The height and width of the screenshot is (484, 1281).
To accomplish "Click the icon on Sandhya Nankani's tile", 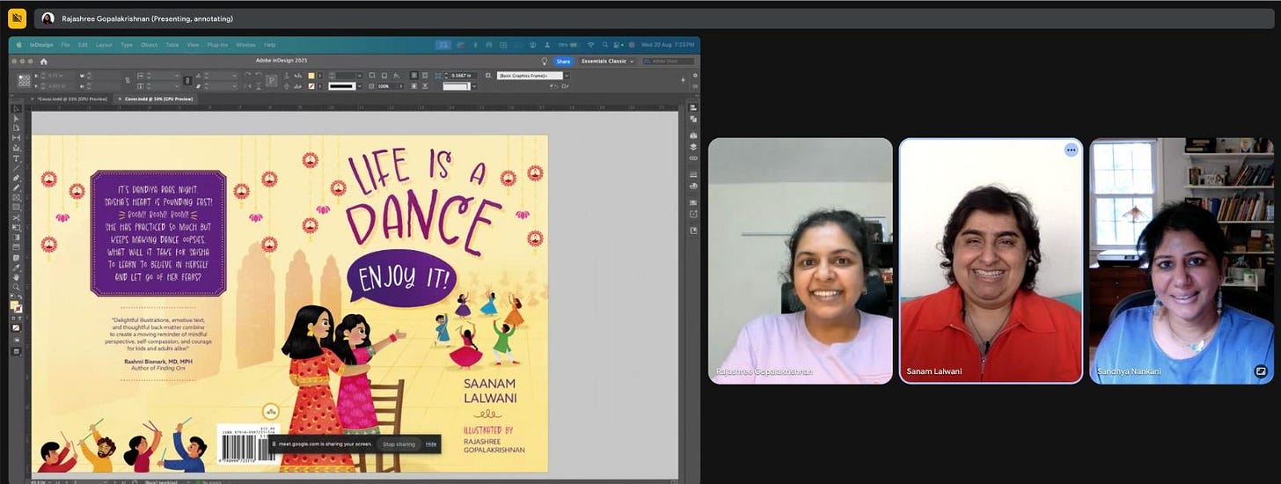I will pos(1260,371).
